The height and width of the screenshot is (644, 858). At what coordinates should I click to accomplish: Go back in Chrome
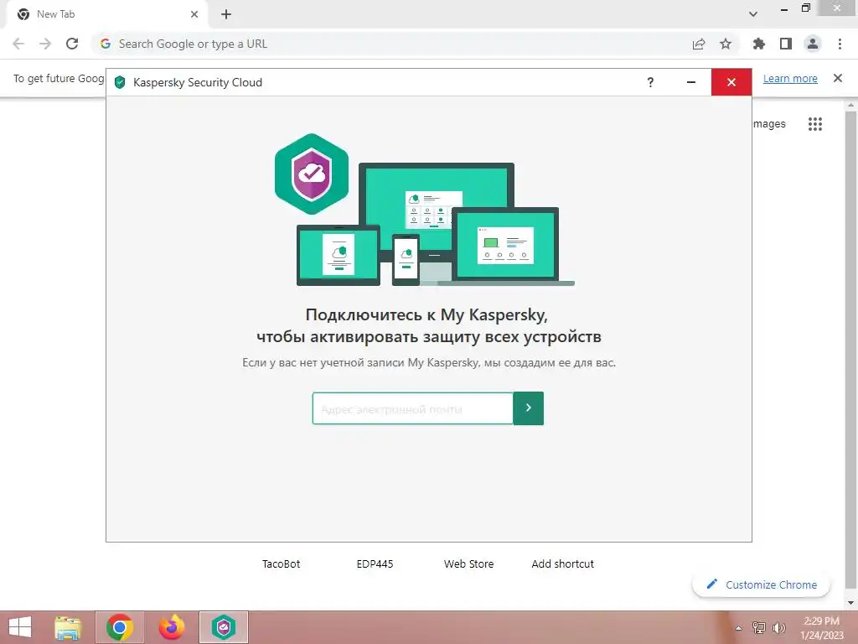(18, 44)
